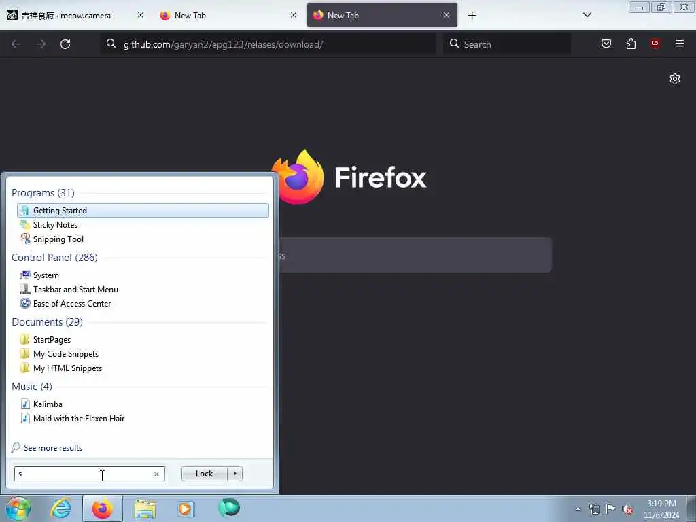The width and height of the screenshot is (696, 522).
Task: Open the Firefox hamburger application menu
Action: [679, 43]
